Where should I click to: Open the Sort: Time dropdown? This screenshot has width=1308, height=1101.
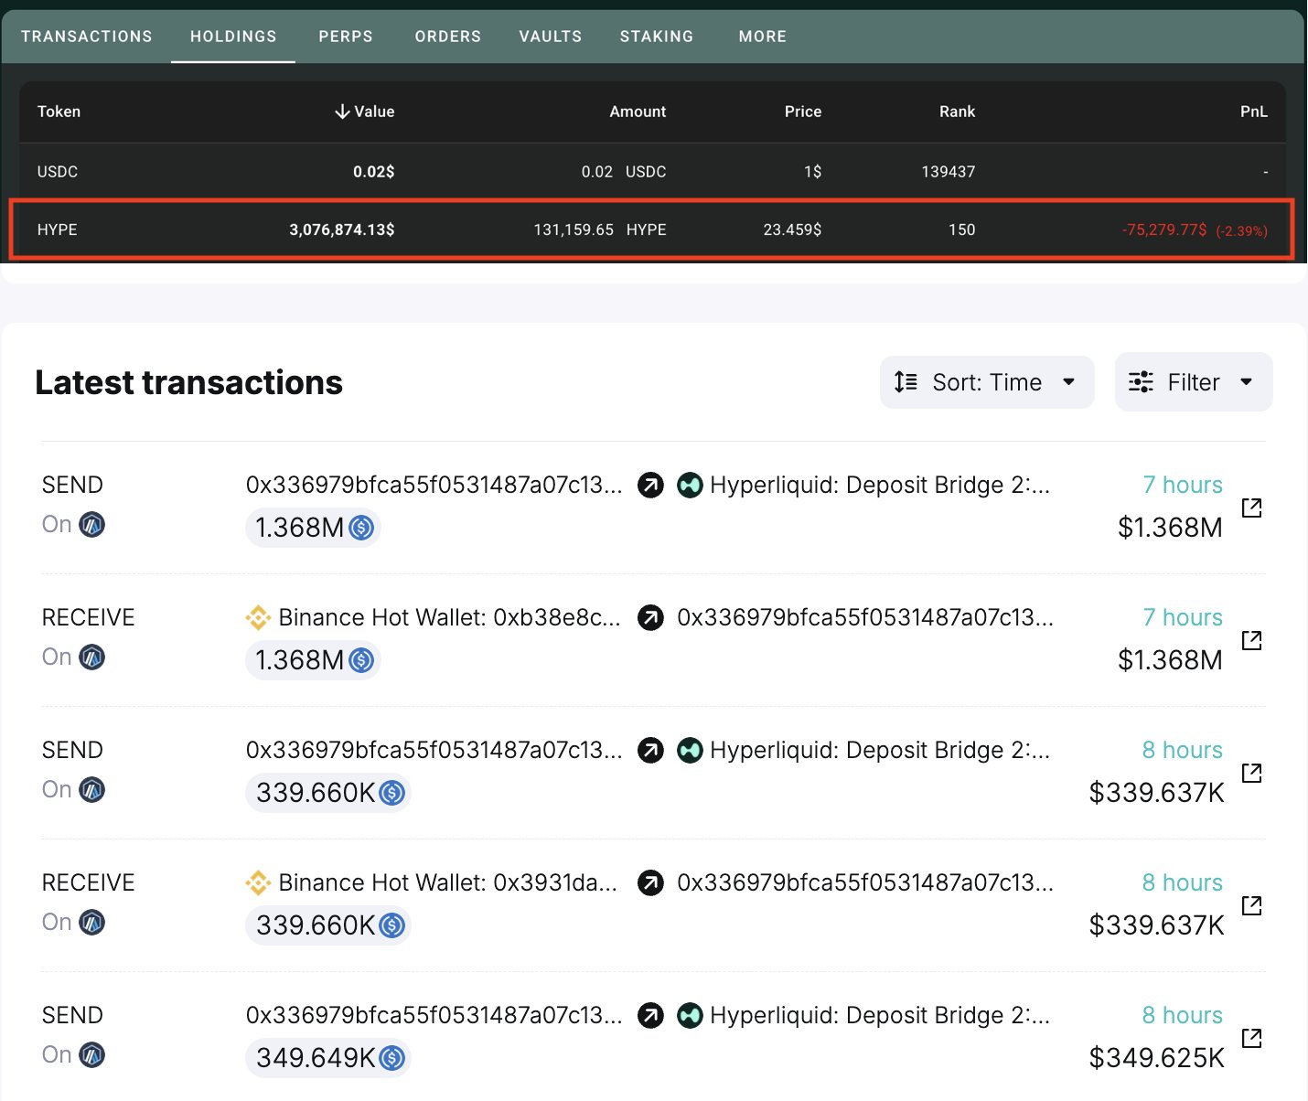(986, 382)
